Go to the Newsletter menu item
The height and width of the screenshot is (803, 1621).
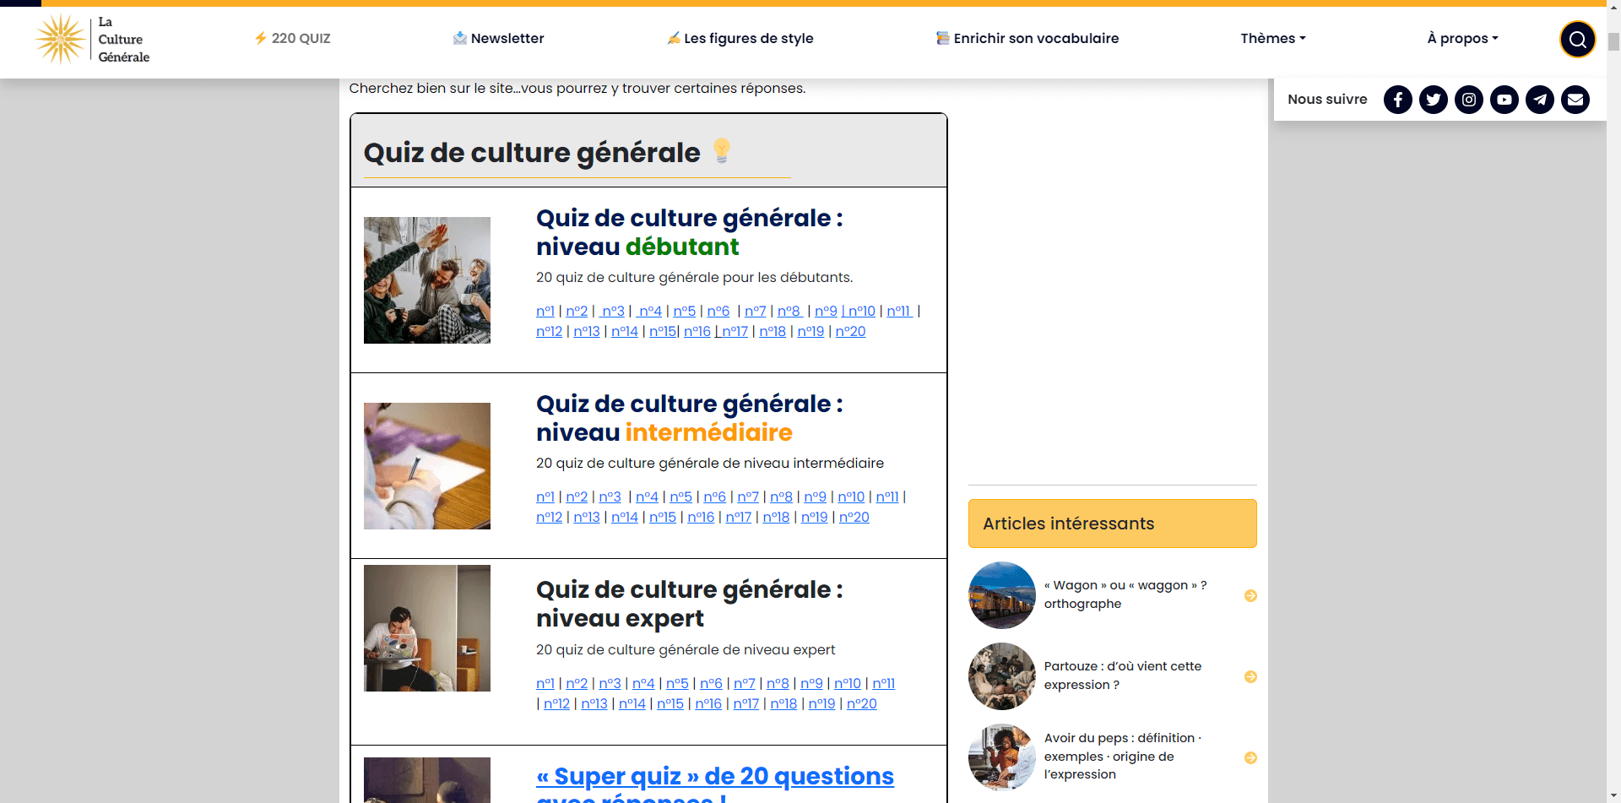pos(499,39)
